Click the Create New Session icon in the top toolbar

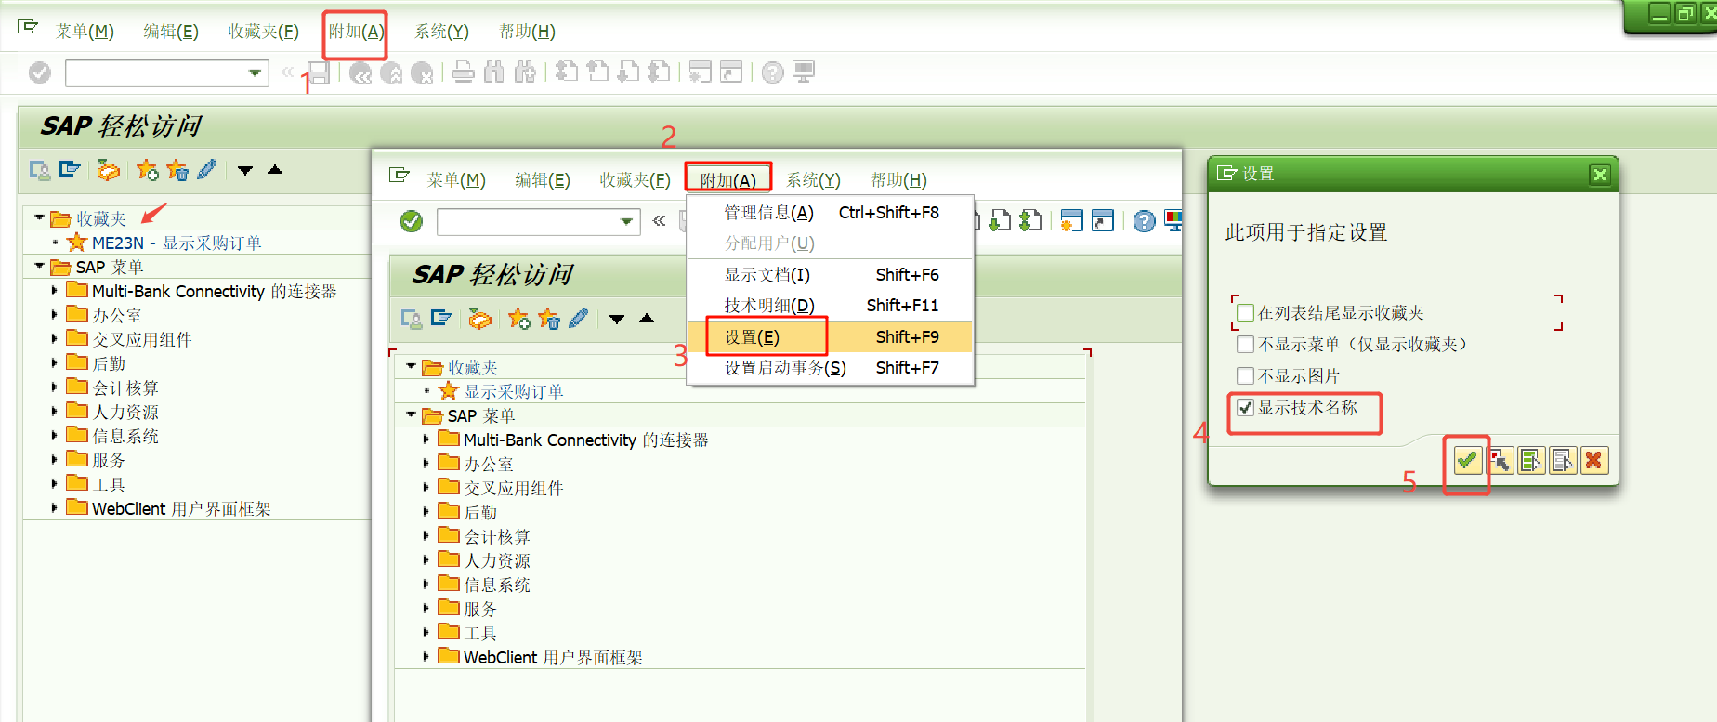click(701, 72)
